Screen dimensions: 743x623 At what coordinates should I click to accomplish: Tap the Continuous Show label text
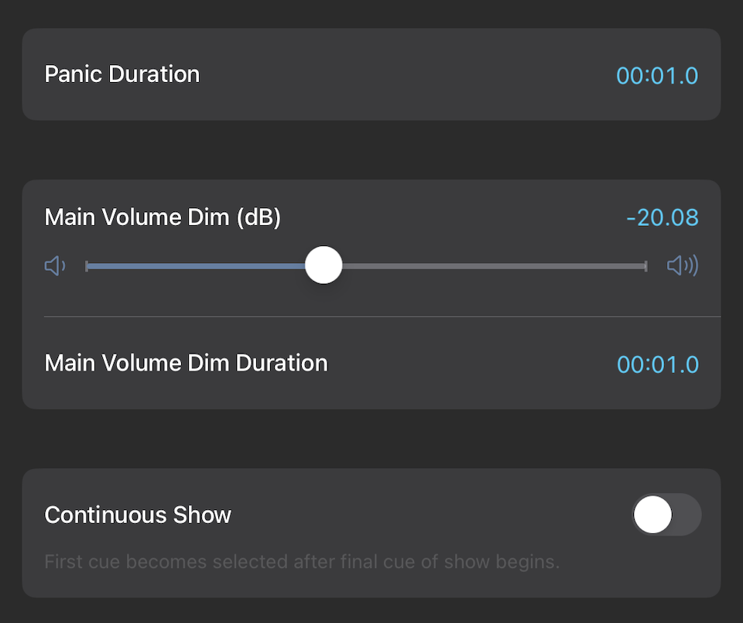coord(138,515)
